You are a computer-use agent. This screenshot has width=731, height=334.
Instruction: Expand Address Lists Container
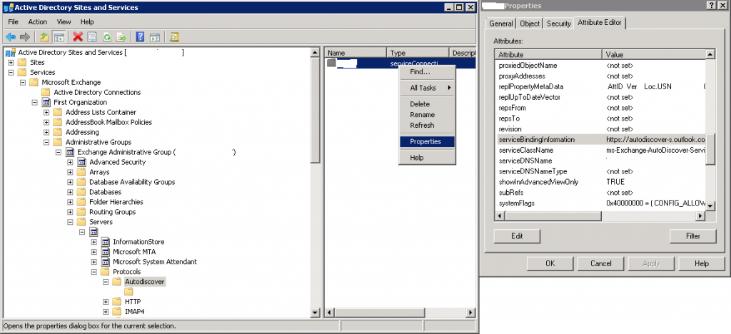point(46,112)
